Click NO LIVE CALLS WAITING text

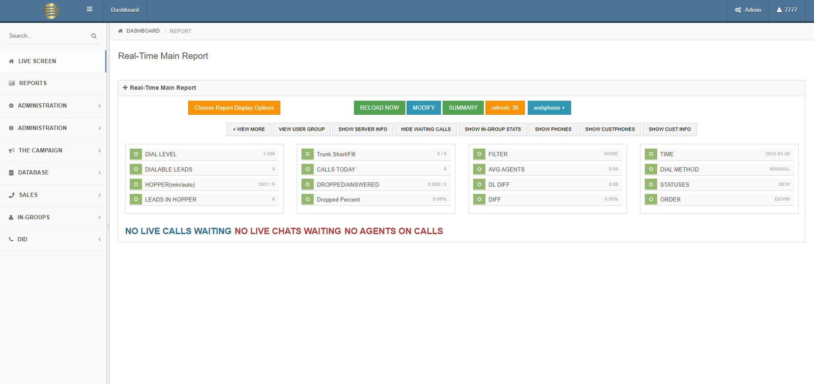178,231
